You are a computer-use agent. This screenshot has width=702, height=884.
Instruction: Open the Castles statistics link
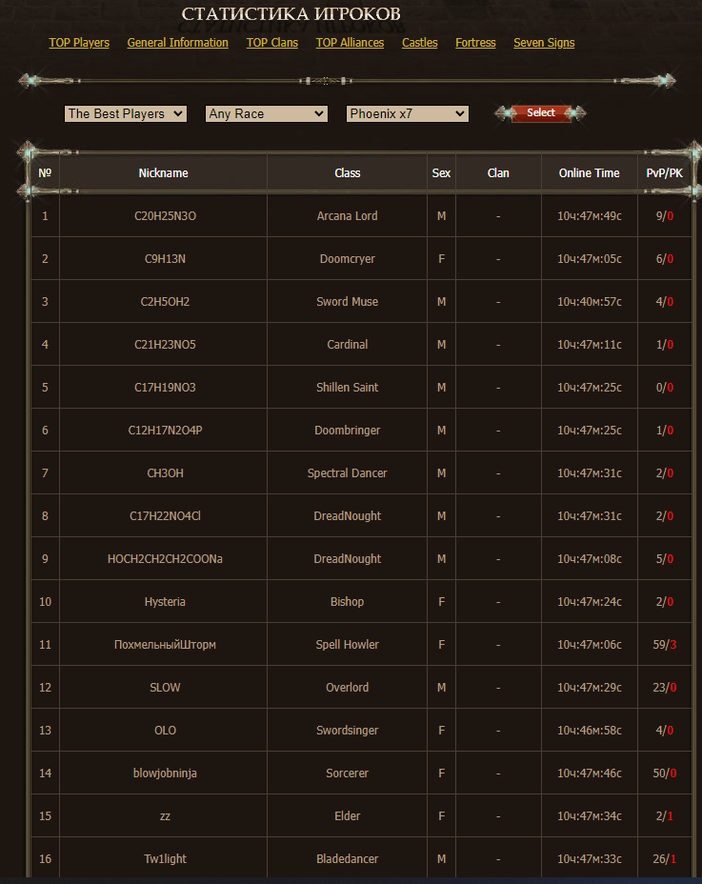pos(419,43)
